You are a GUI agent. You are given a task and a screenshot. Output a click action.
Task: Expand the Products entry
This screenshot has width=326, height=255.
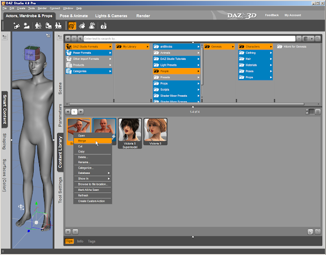point(89,65)
